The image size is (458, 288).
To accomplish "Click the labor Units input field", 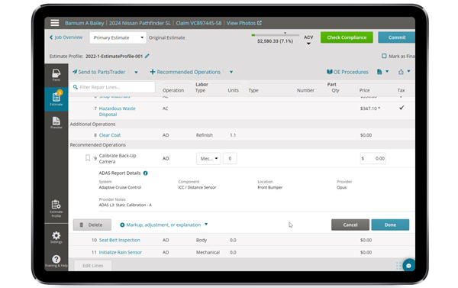I will pos(230,158).
